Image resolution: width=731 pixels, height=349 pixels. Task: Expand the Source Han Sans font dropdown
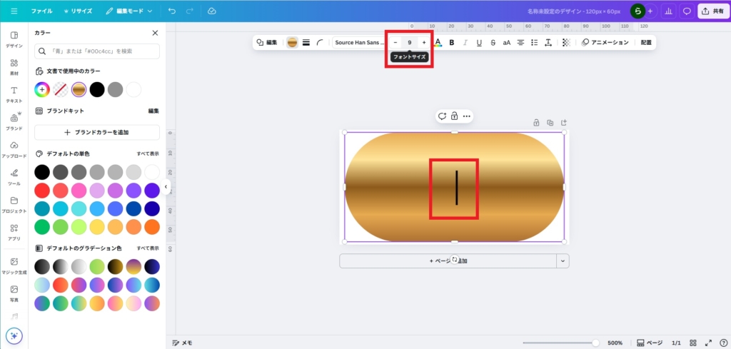(x=358, y=43)
